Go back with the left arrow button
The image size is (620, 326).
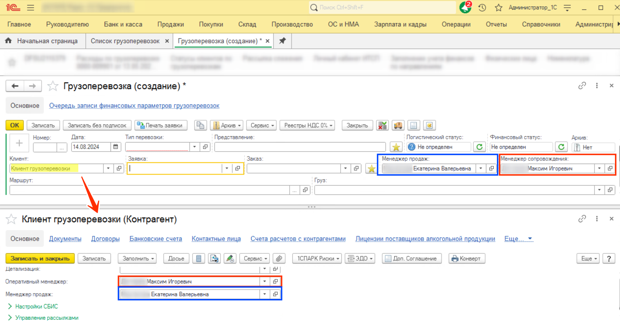pos(15,86)
